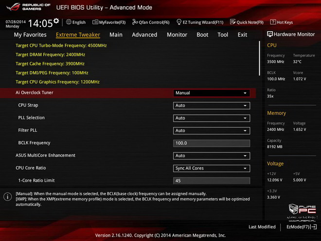Click the Last Modified button

[262, 227]
